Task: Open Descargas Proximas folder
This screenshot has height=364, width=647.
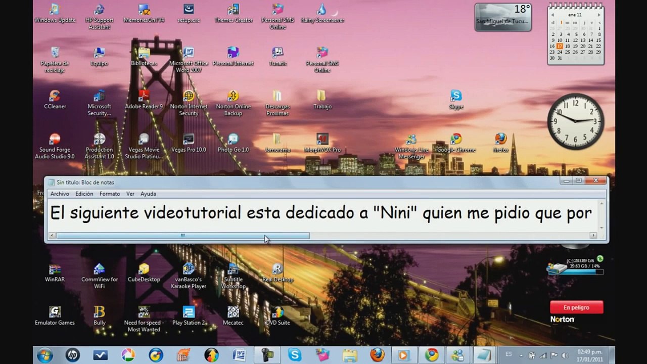Action: point(278,103)
